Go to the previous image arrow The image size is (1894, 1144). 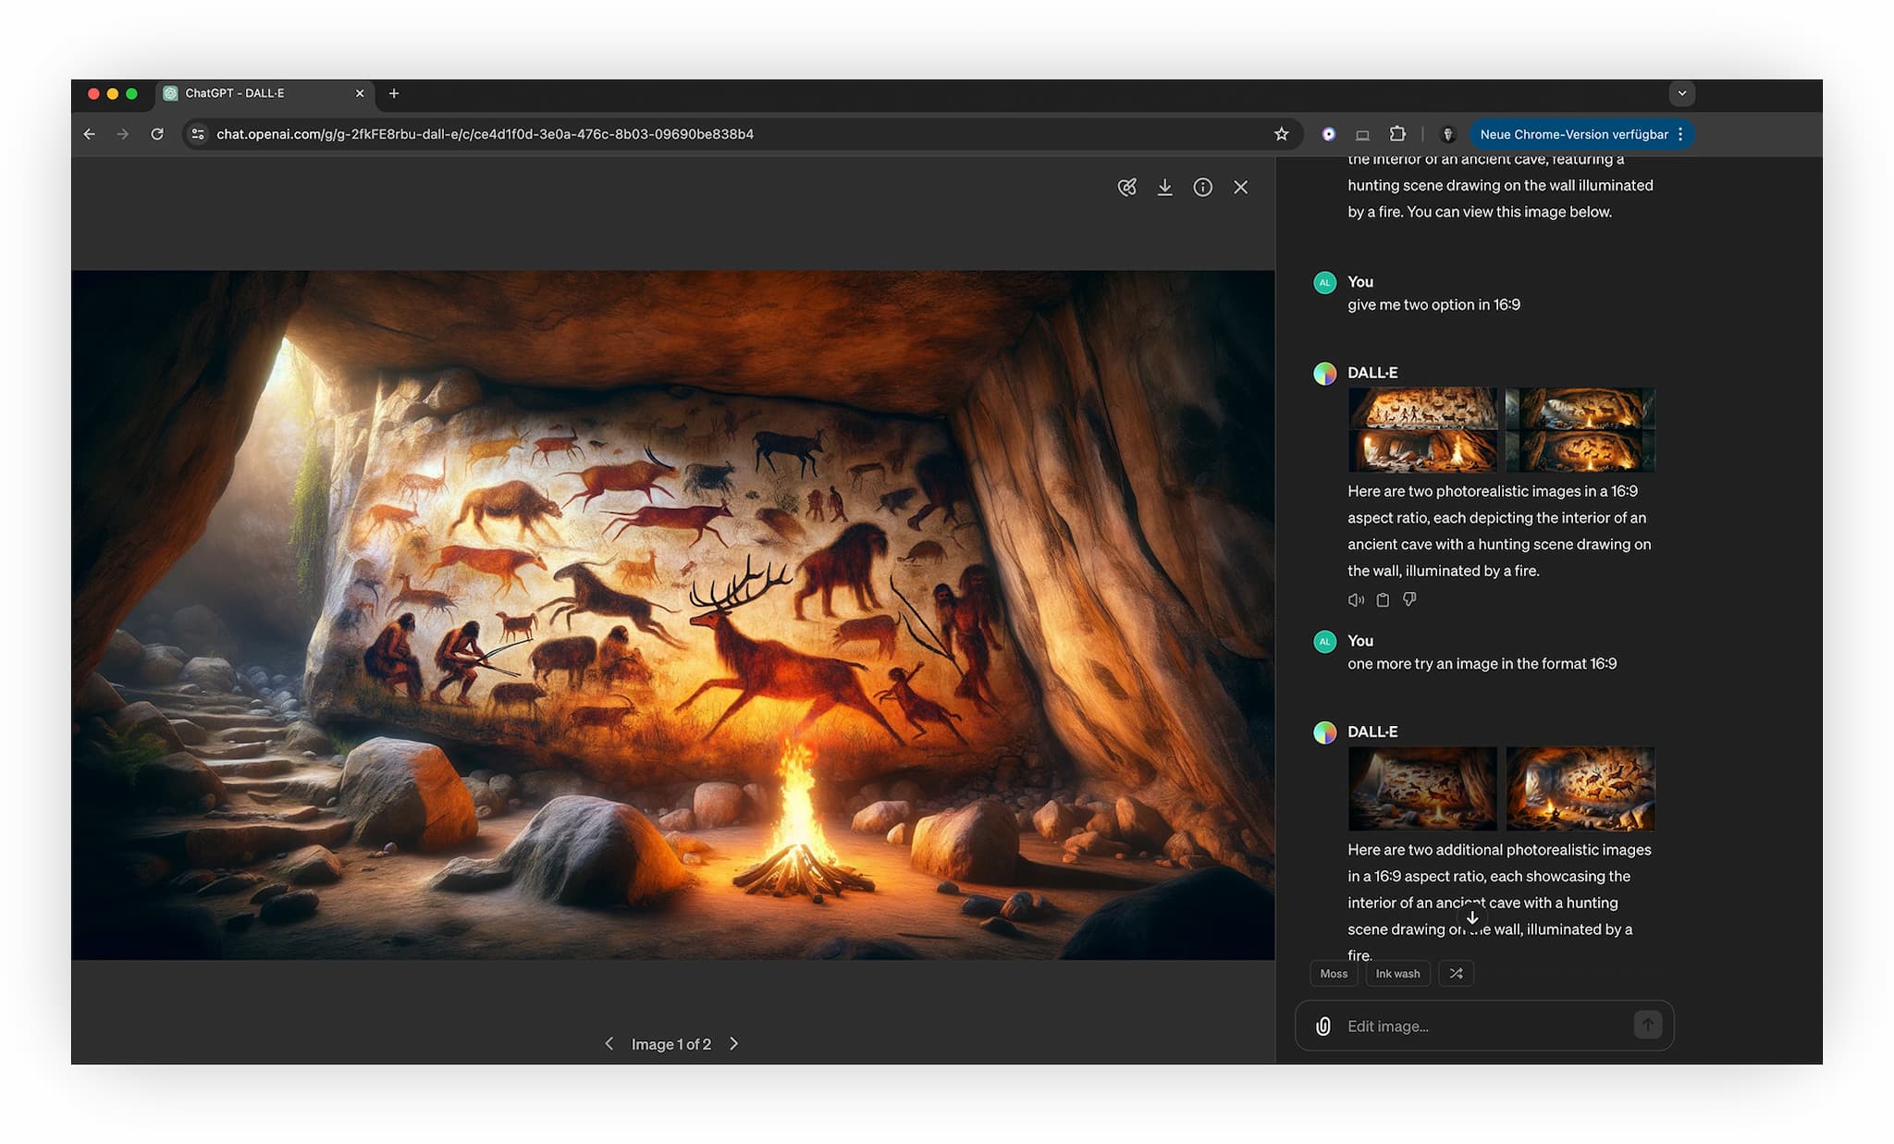pos(609,1043)
